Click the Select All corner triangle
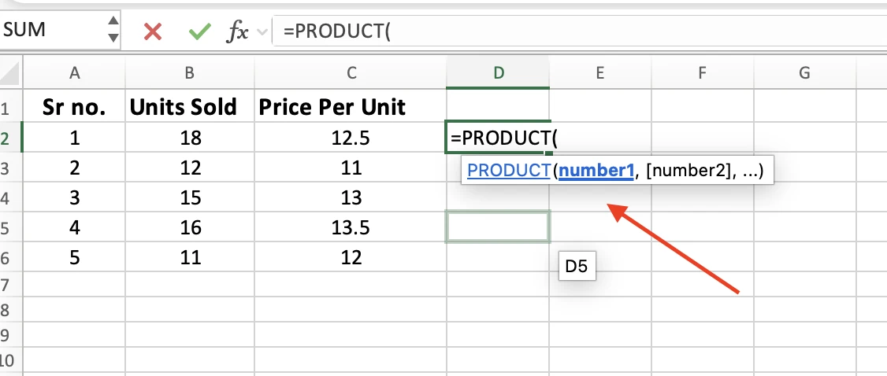 click(x=11, y=73)
